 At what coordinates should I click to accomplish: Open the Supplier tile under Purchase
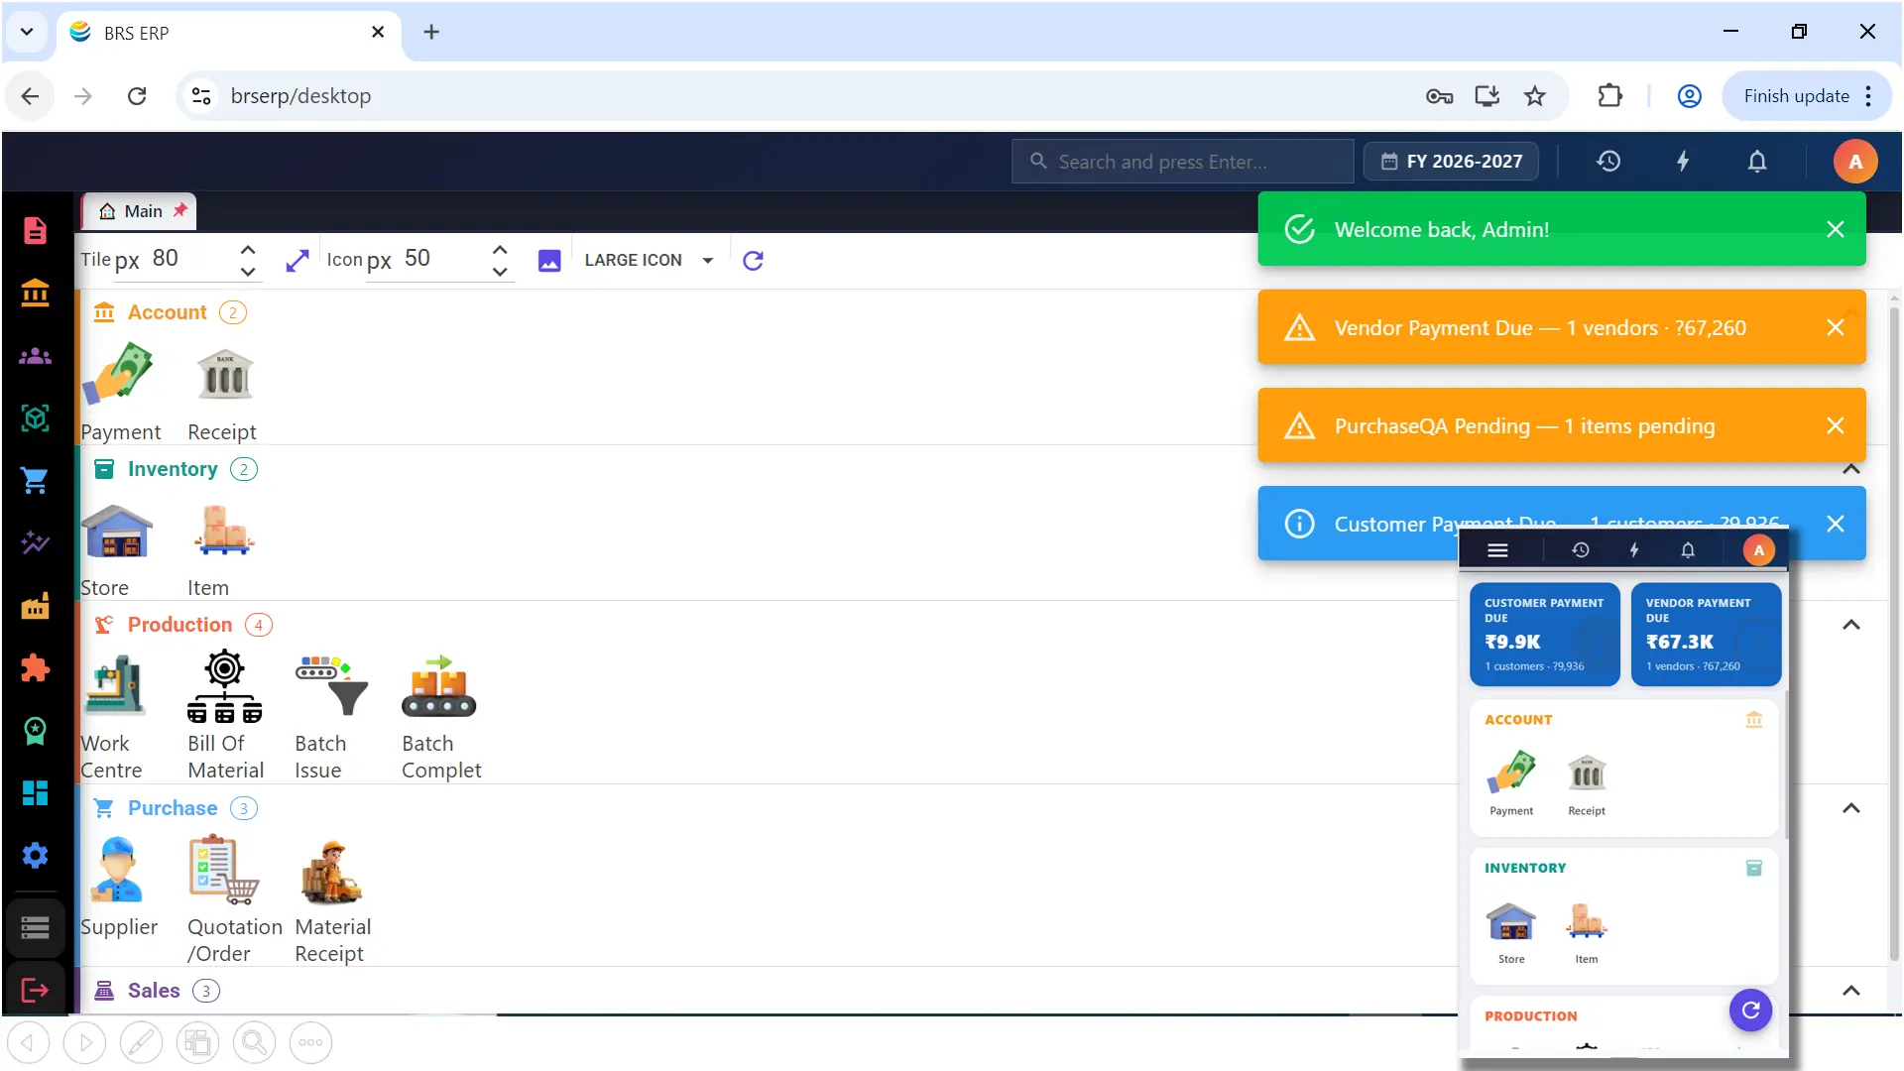click(x=118, y=888)
